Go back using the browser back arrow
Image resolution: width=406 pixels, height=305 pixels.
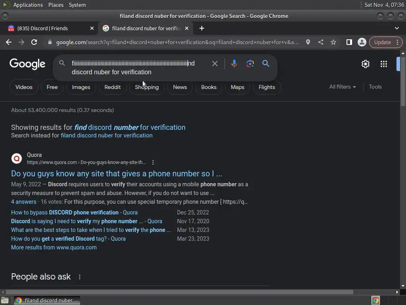9,42
